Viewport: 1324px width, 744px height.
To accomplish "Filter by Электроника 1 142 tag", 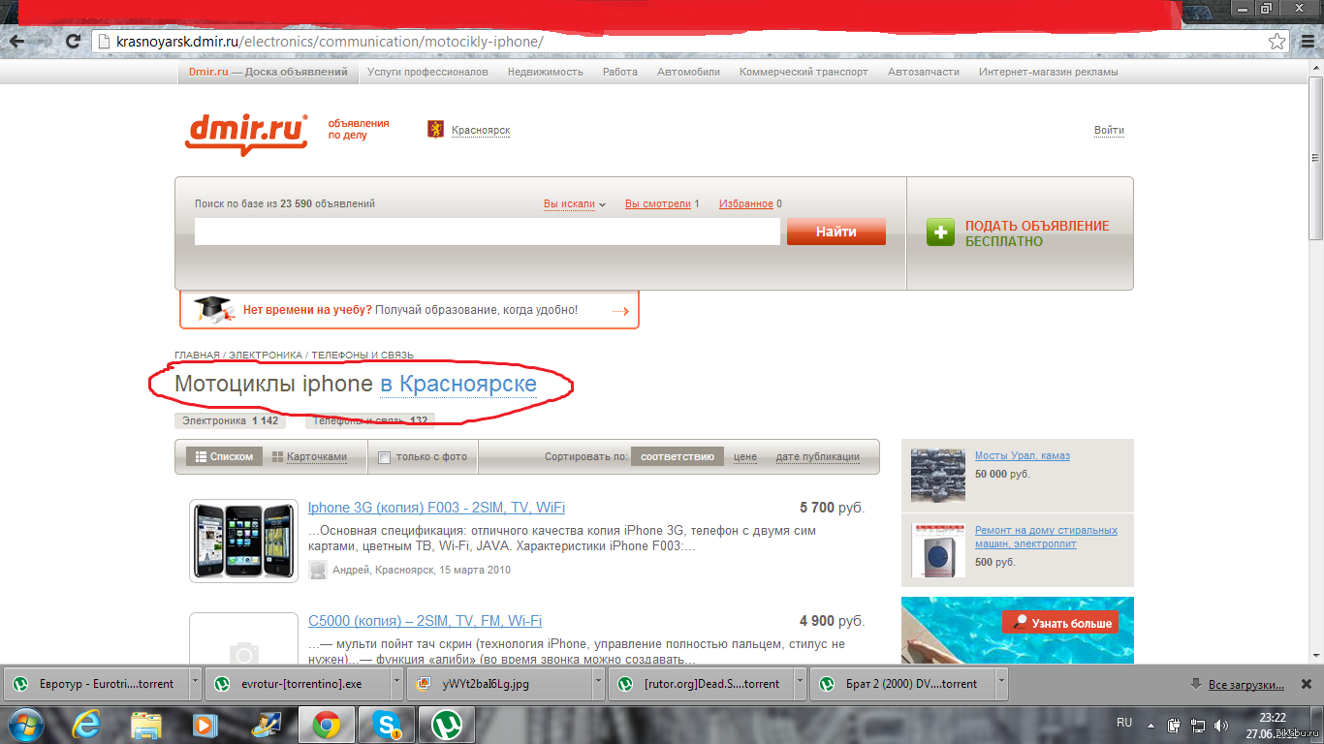I will point(231,420).
